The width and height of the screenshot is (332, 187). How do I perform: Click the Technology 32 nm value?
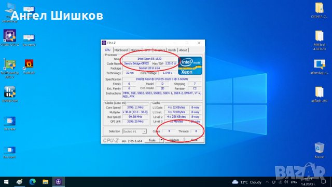pos(130,73)
